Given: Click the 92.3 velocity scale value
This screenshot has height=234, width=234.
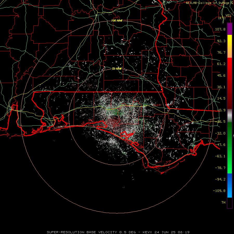Looking at the screenshot, I should (x=221, y=41).
